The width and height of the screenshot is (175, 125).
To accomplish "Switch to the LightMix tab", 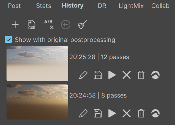I will (131, 6).
